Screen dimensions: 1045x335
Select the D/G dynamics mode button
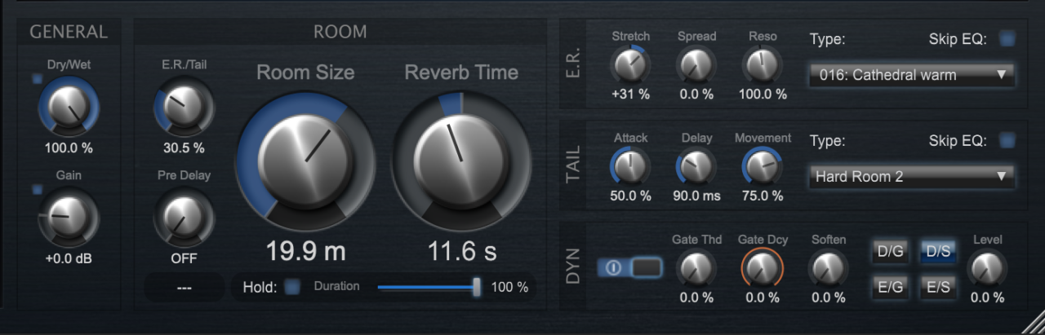(889, 250)
